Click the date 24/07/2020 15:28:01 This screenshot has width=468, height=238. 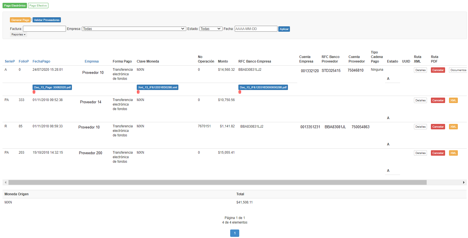pyautogui.click(x=48, y=70)
